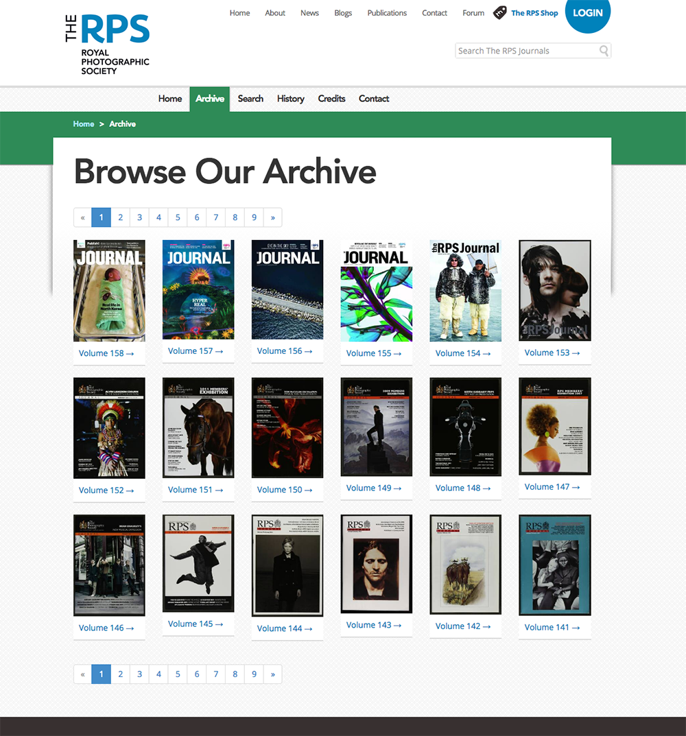Viewport: 686px width, 736px height.
Task: Select the Home tab in journal navigation
Action: tap(170, 99)
